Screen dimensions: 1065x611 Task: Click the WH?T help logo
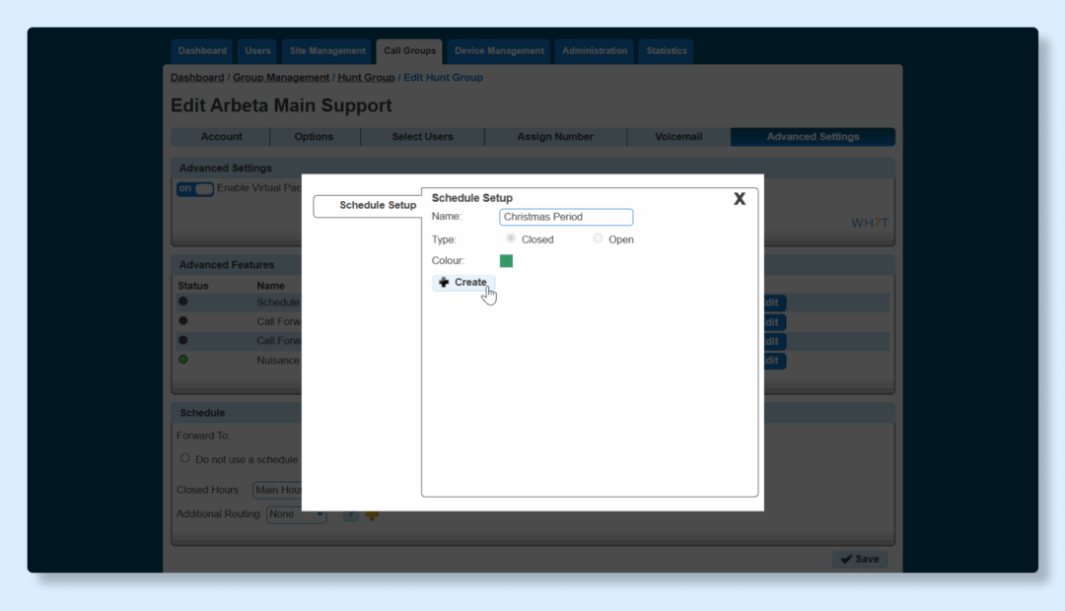point(870,223)
